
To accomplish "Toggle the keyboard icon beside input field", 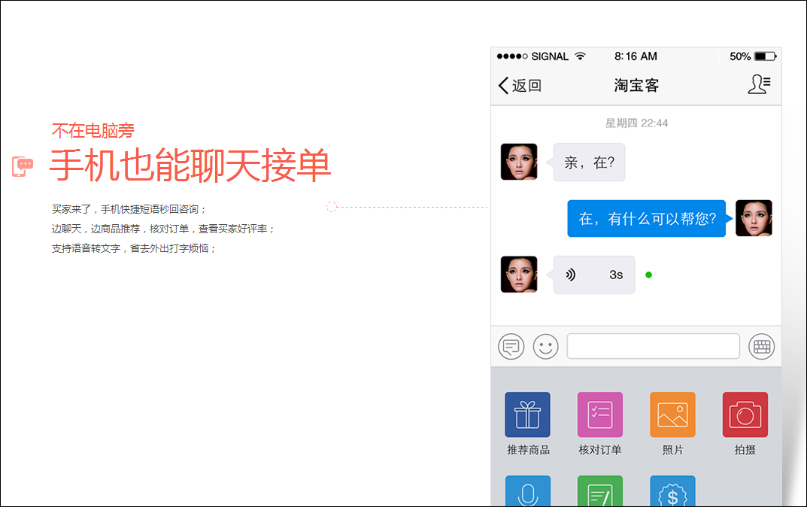I will (x=761, y=347).
